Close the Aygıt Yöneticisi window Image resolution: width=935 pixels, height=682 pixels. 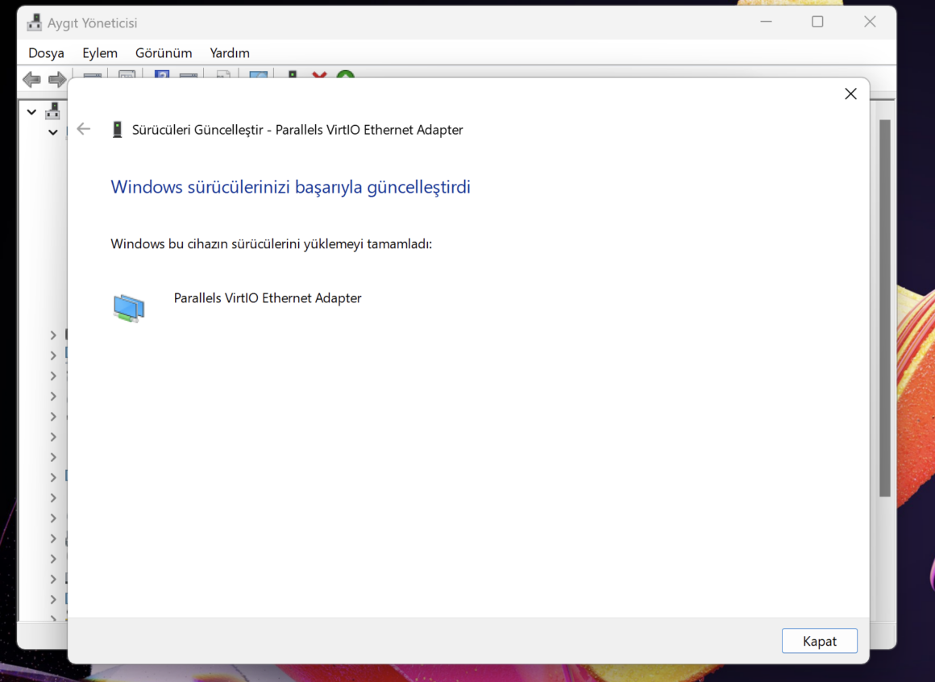coord(870,22)
